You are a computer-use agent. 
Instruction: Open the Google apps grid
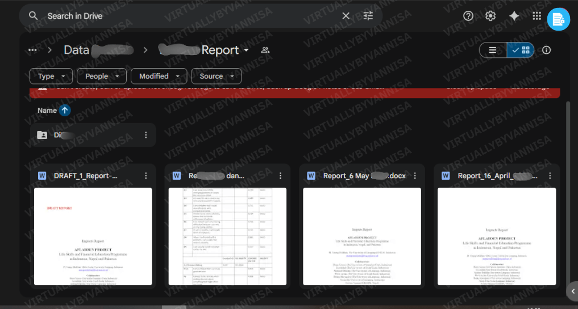pos(537,16)
